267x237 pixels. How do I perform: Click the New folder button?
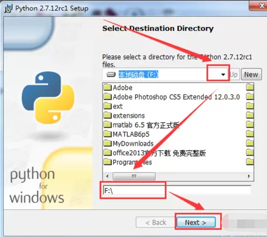click(251, 74)
